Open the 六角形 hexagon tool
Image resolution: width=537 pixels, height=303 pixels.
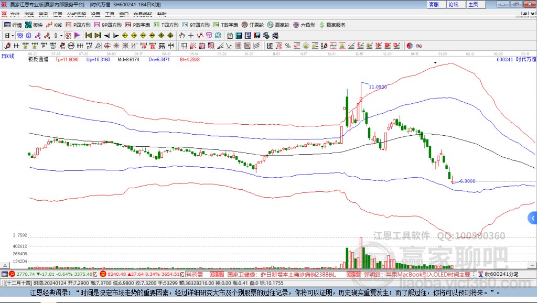(304, 25)
